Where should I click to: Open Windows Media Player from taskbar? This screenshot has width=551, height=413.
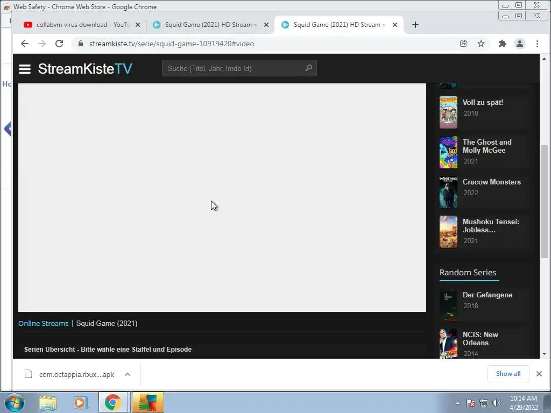pyautogui.click(x=80, y=403)
